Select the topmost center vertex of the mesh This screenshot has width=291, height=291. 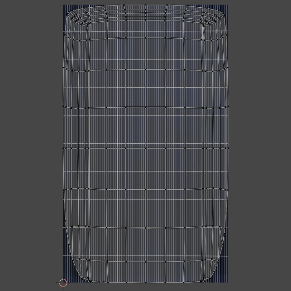click(x=145, y=5)
